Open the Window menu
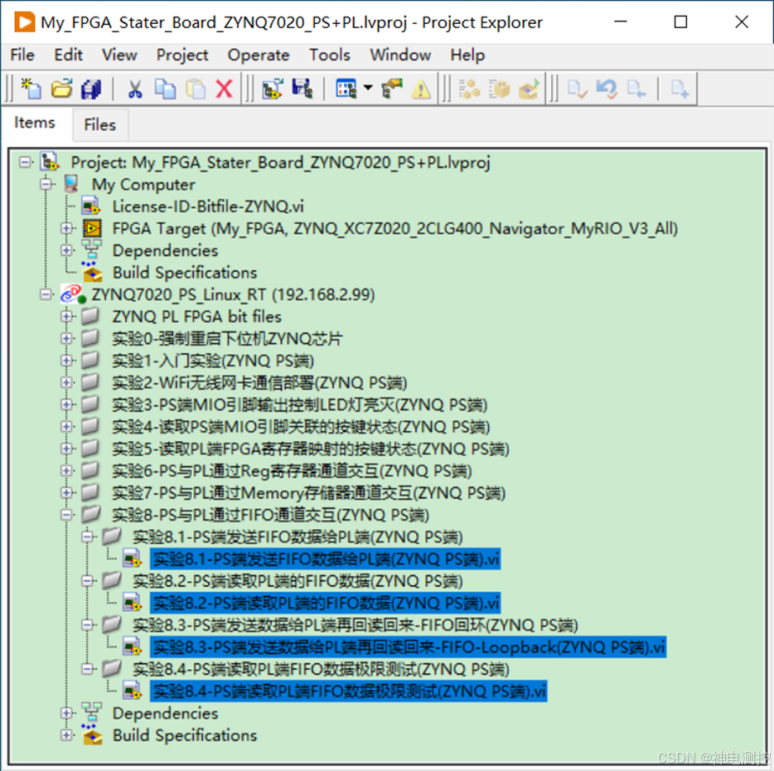774x771 pixels. tap(400, 55)
